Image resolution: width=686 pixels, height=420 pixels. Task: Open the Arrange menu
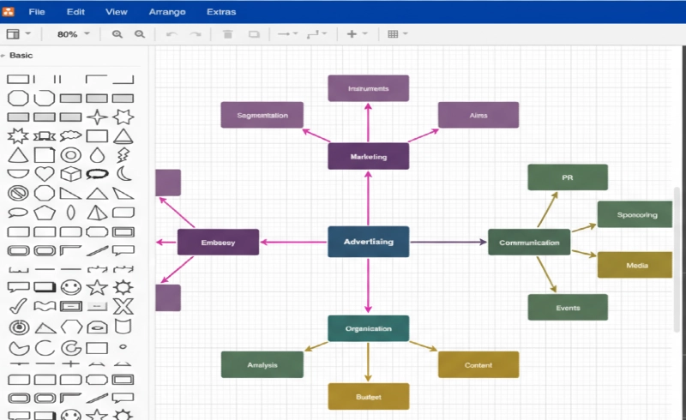166,12
